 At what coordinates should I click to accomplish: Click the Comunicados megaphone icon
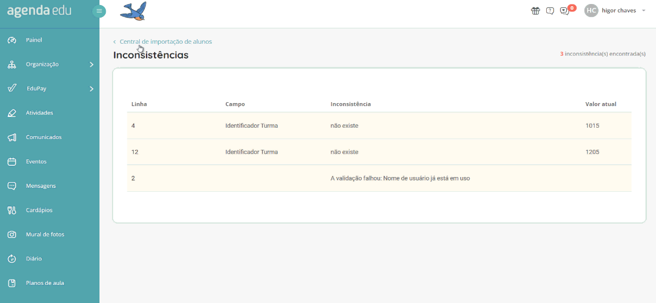(11, 137)
